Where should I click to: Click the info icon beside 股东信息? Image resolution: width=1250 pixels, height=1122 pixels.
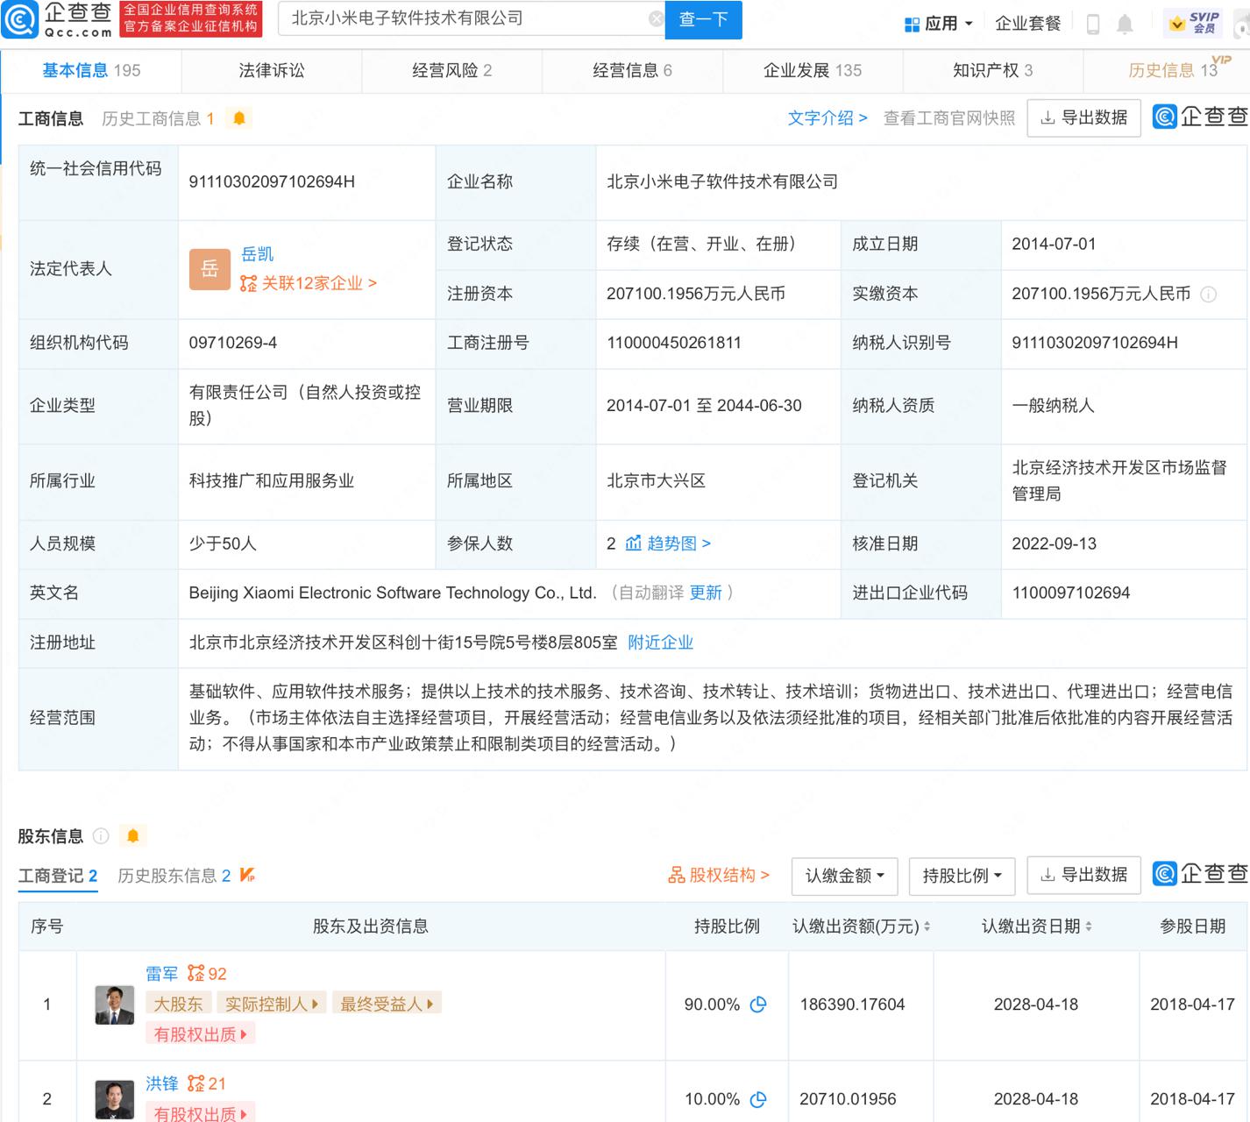tap(101, 836)
